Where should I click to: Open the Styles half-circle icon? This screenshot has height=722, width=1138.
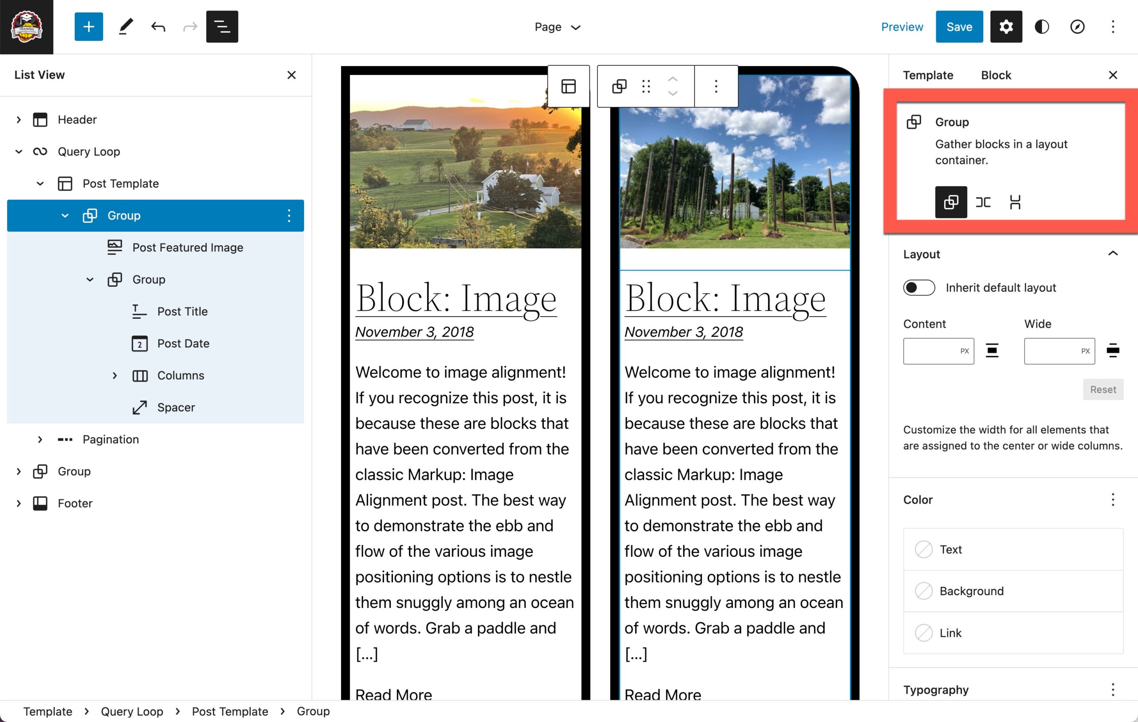click(x=1041, y=27)
